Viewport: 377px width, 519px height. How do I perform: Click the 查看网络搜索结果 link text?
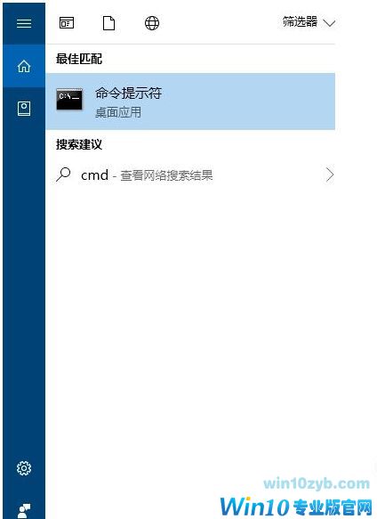166,175
